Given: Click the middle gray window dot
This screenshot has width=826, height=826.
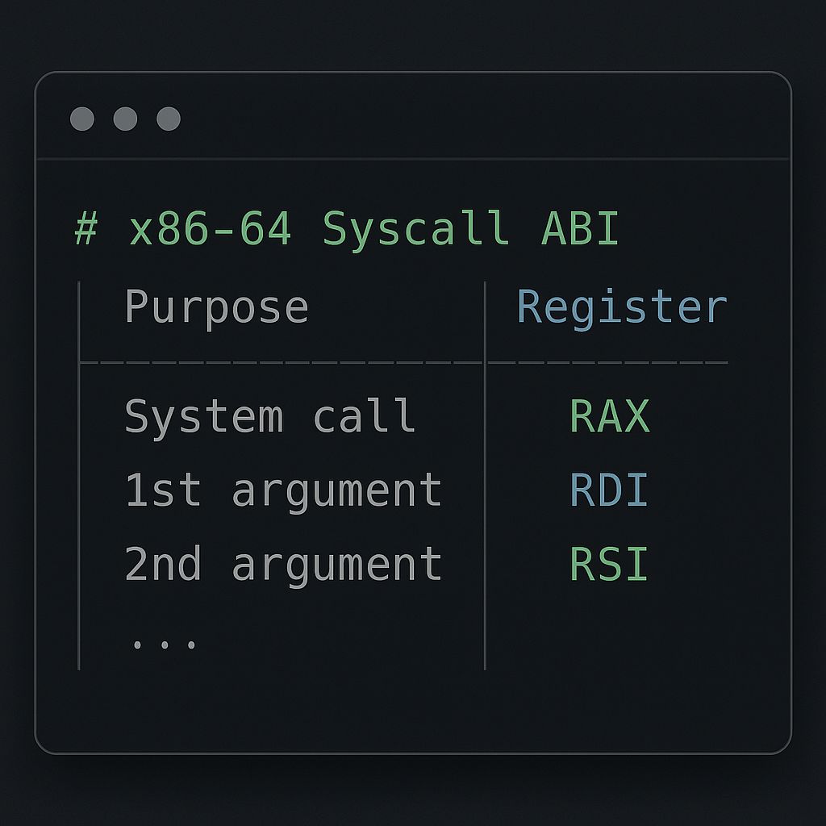Looking at the screenshot, I should tap(125, 119).
